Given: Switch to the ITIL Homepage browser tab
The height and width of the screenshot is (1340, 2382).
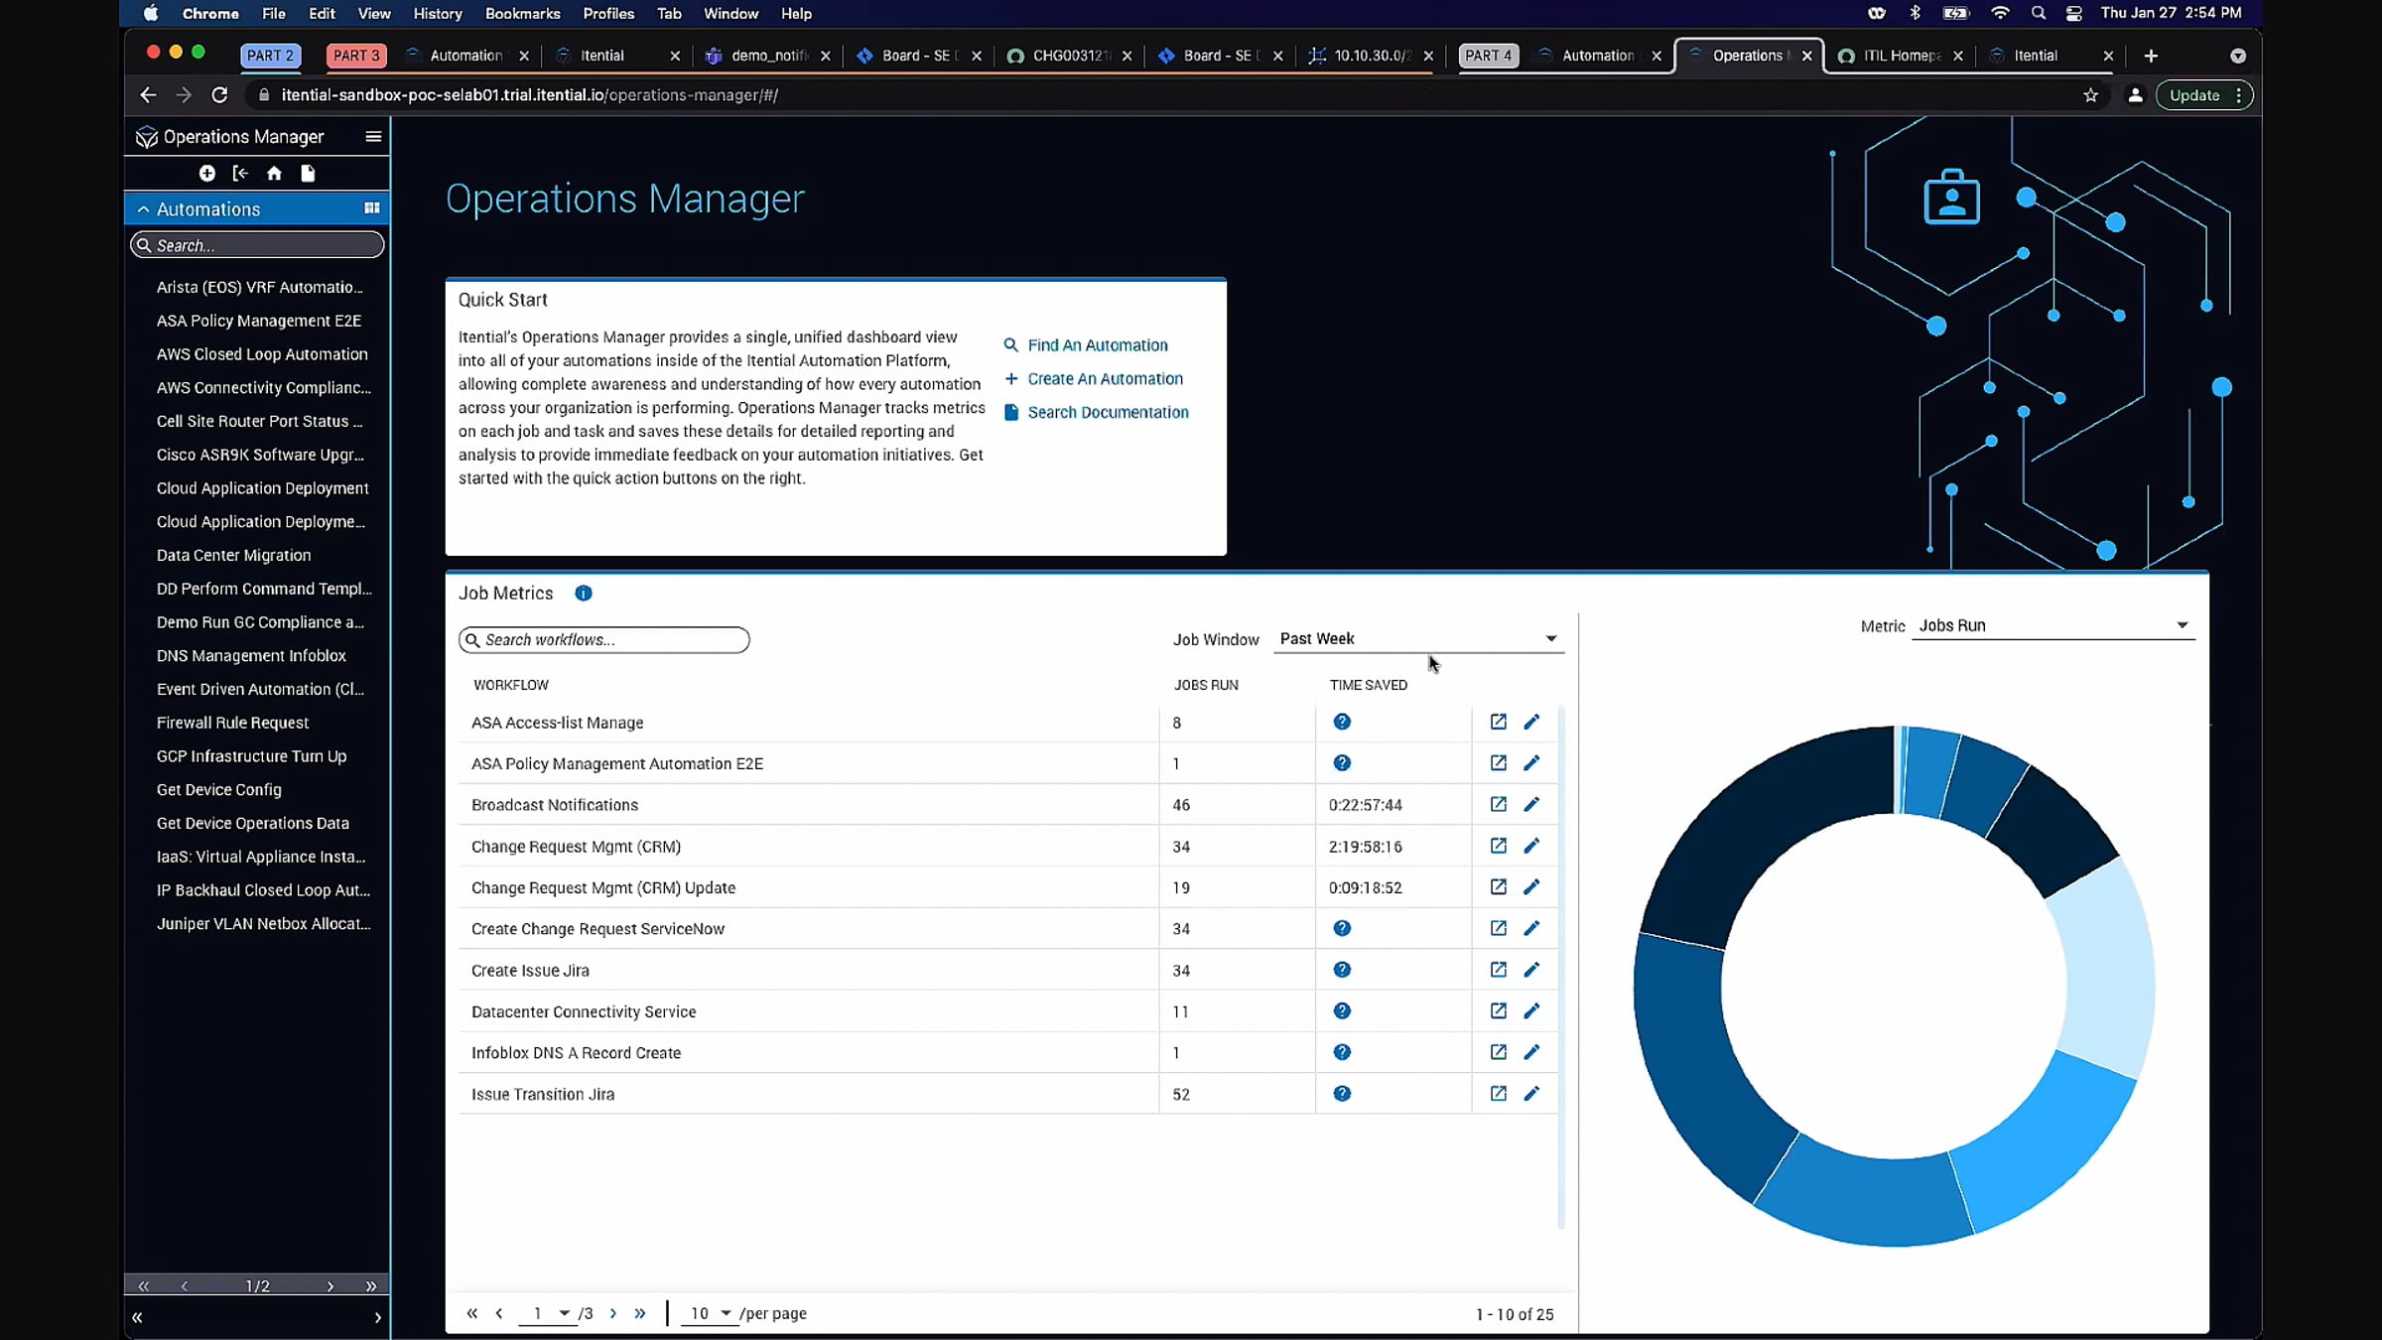Looking at the screenshot, I should click(x=1900, y=56).
